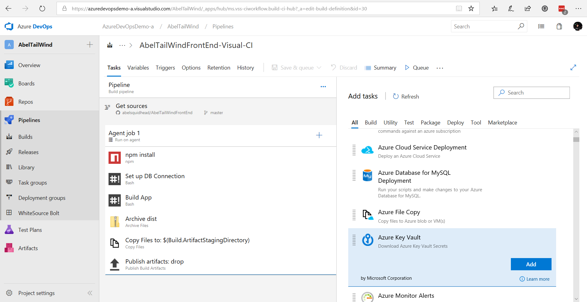This screenshot has width=587, height=302.
Task: Open the user profile avatar
Action: tap(578, 27)
